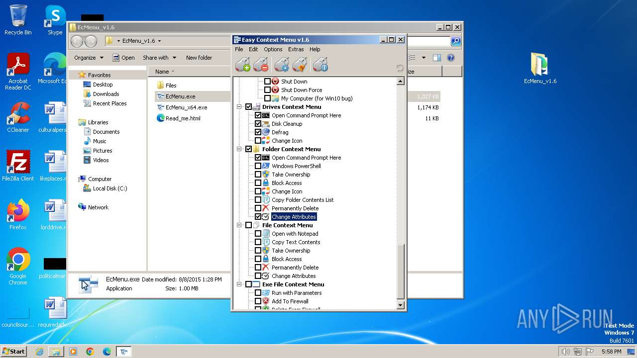Click the tree list scrollbar thumb

pos(401,271)
